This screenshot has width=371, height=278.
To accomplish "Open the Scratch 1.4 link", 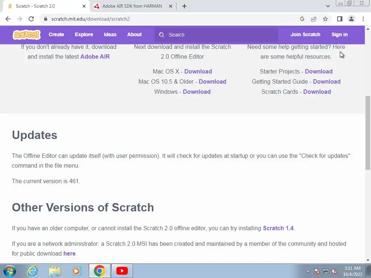I will pos(278,228).
